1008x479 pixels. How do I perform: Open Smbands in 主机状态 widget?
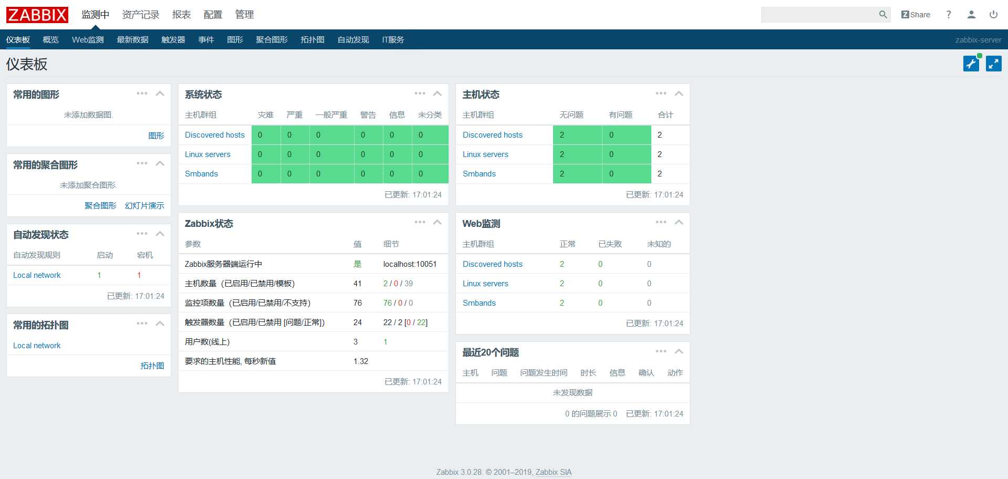point(479,174)
